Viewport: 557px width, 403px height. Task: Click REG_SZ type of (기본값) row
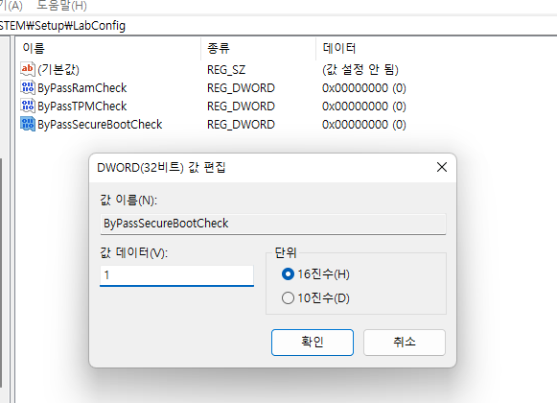(x=226, y=70)
